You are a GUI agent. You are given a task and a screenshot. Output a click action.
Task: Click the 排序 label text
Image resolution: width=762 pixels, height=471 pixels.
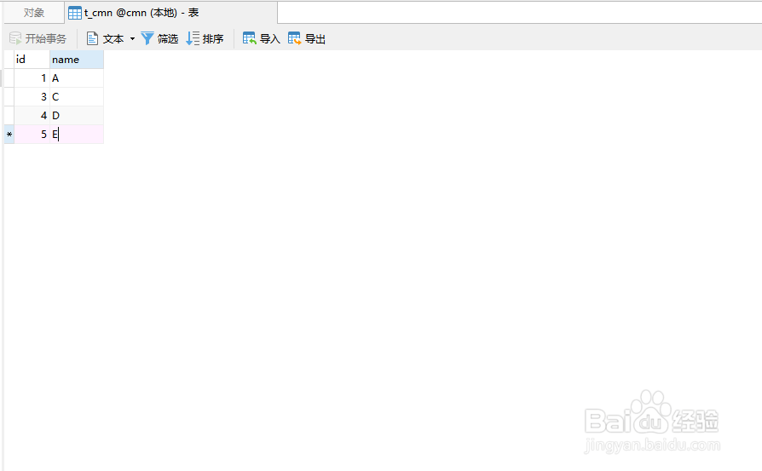[213, 39]
